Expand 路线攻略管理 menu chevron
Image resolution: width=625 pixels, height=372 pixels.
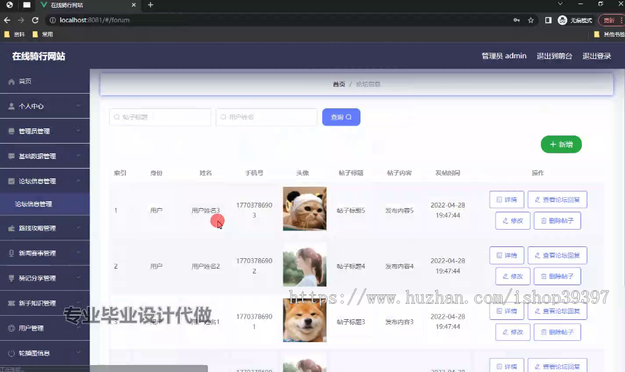tap(78, 228)
